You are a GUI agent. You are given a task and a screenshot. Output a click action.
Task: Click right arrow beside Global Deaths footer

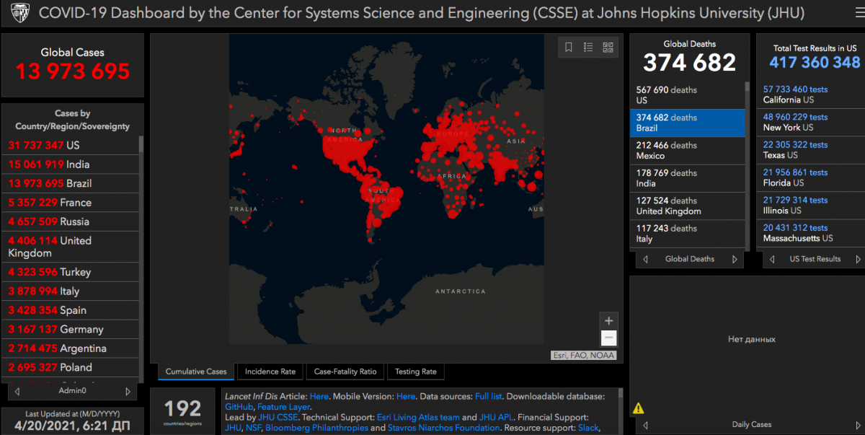(x=735, y=259)
